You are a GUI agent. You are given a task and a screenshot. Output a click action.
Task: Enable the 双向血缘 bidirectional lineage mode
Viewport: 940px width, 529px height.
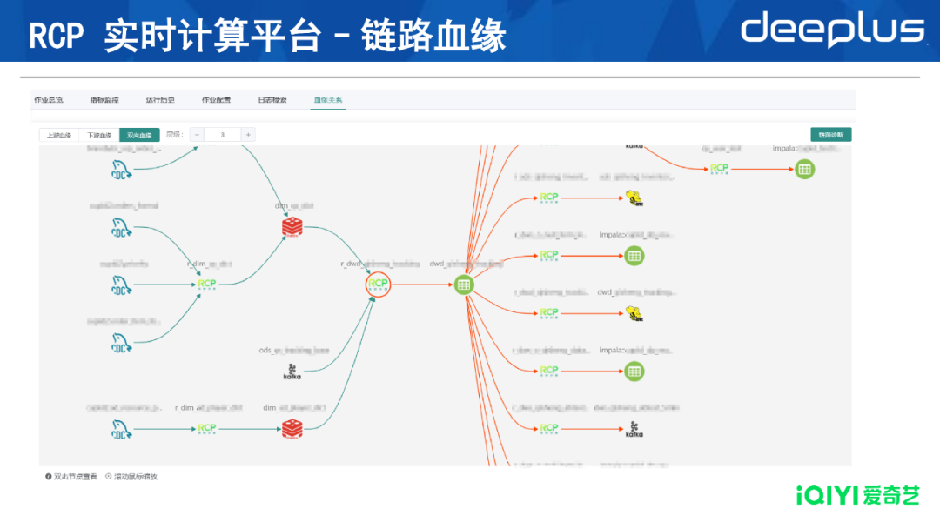[138, 135]
